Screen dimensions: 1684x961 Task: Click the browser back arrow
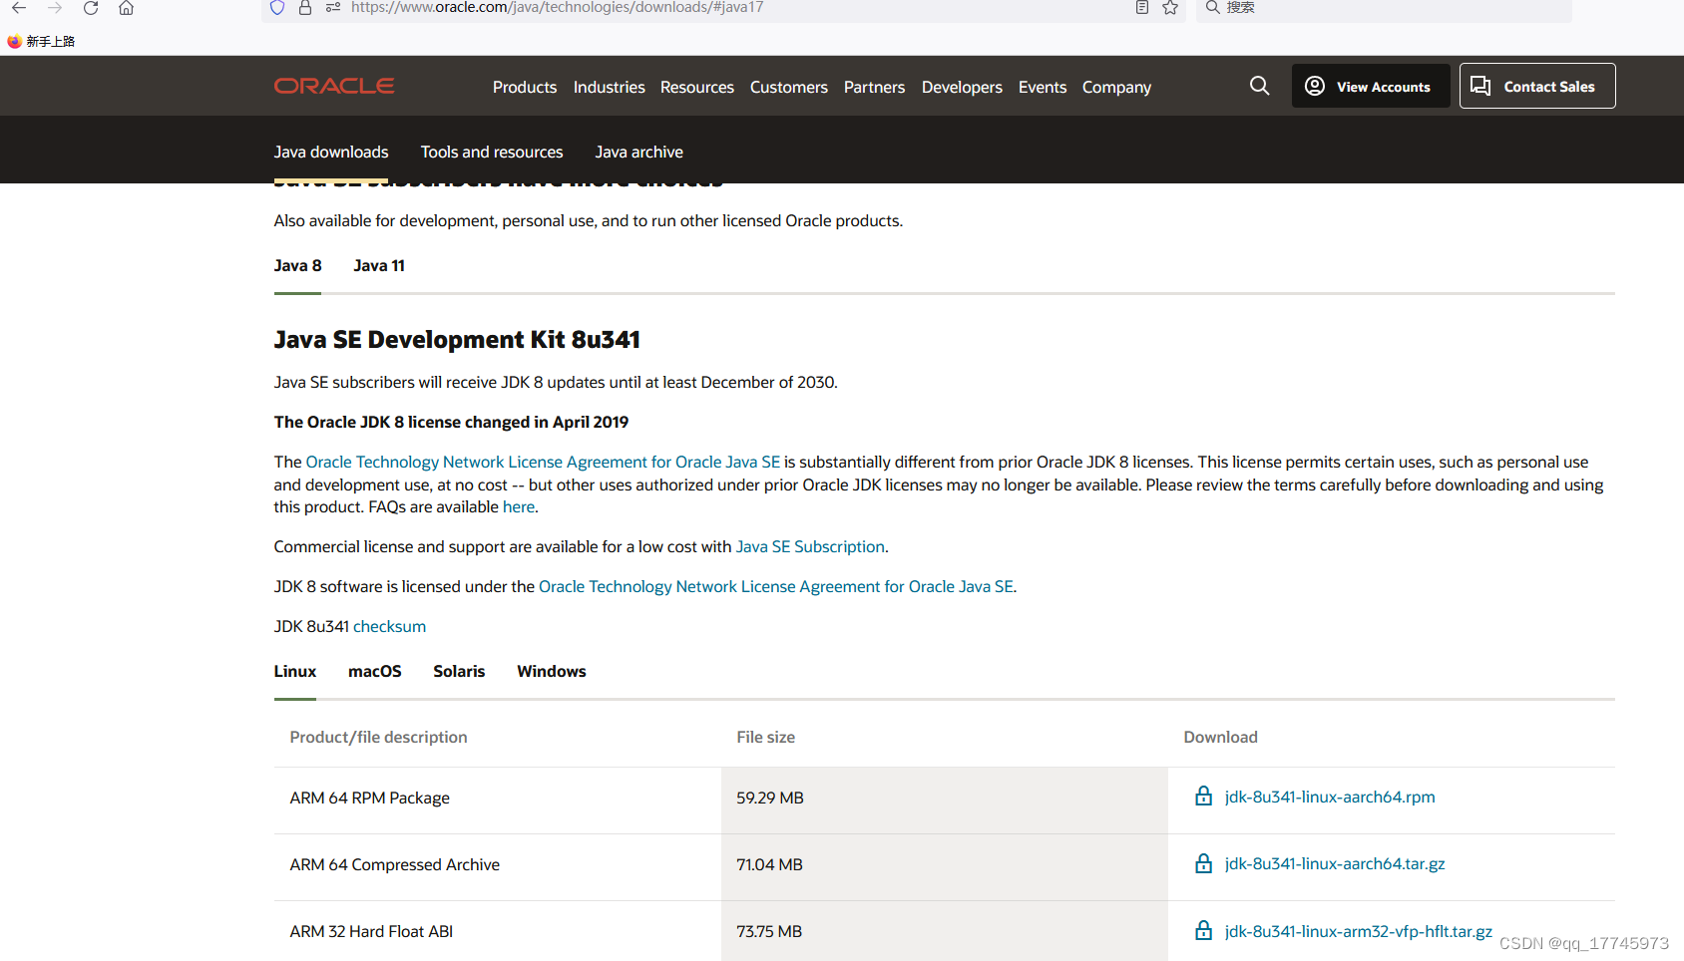pos(19,7)
